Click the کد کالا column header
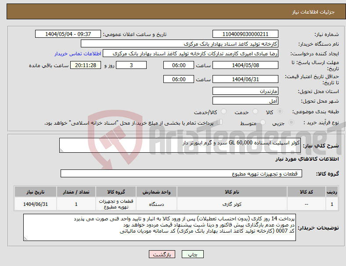 306,192
